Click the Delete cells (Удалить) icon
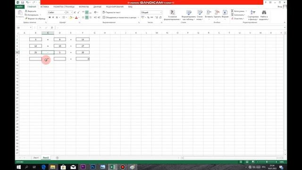Viewport: 302px width, 170px height. coord(217,13)
